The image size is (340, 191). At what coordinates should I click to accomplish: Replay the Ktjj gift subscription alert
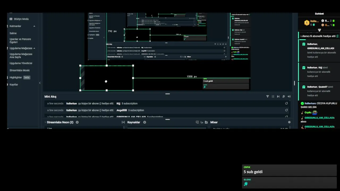click(286, 103)
